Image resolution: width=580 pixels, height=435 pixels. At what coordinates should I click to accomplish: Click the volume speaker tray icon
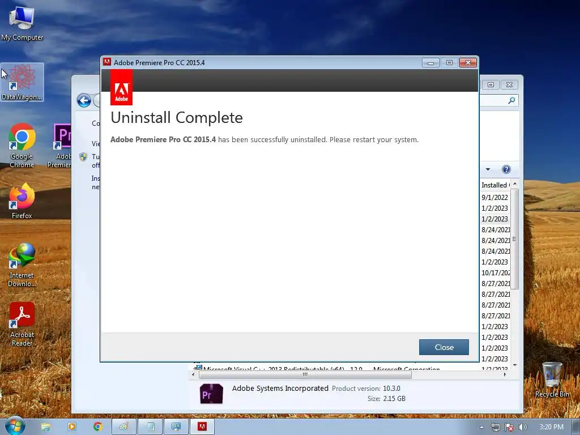[522, 427]
